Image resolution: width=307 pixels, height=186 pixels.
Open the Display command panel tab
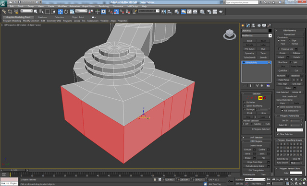point(264,25)
